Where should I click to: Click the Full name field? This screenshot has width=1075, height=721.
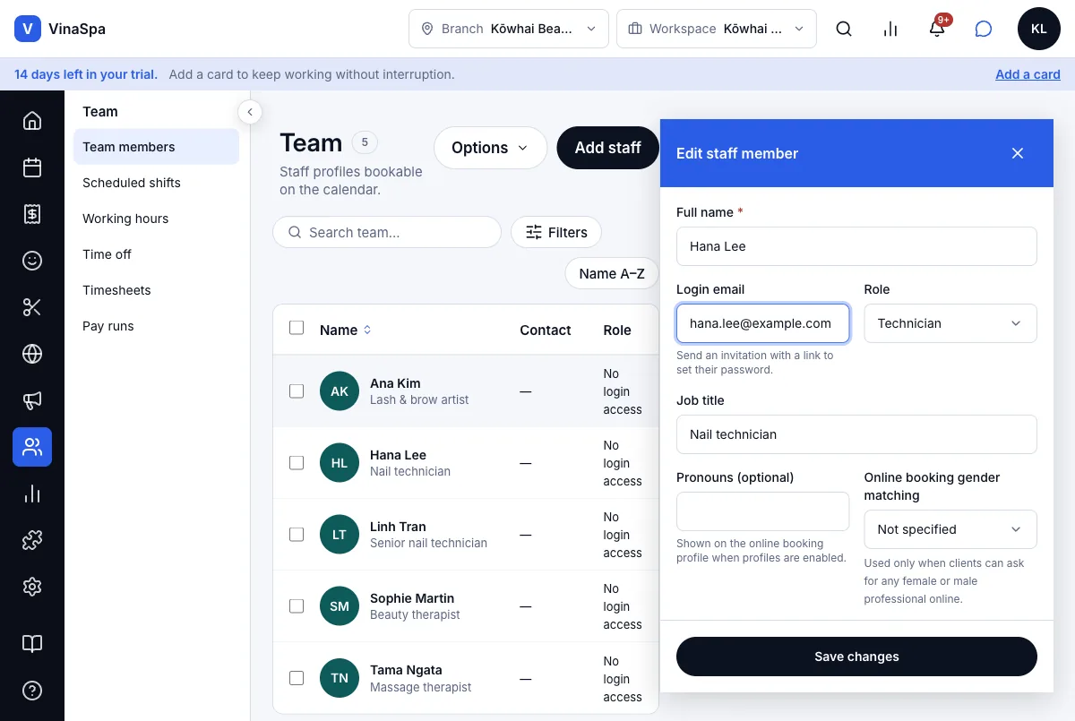point(856,246)
